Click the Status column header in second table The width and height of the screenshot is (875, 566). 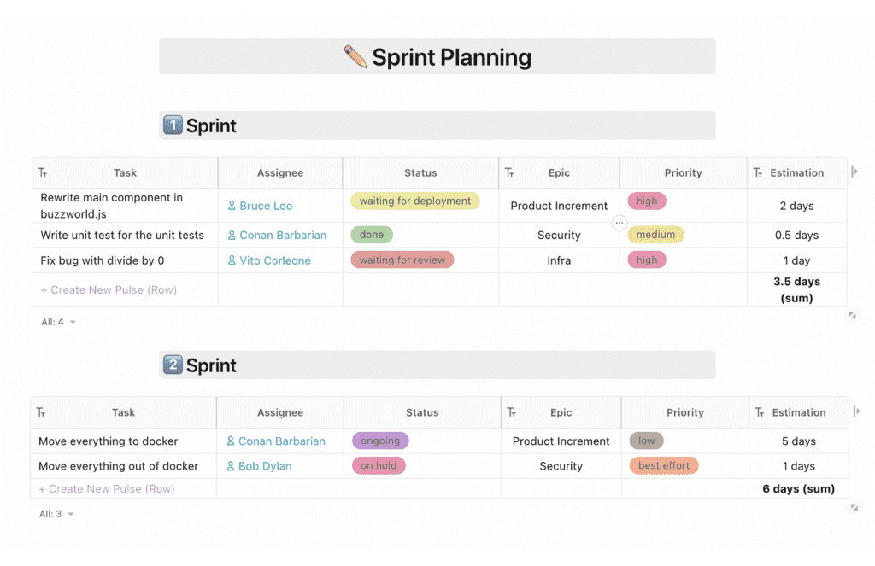tap(421, 412)
